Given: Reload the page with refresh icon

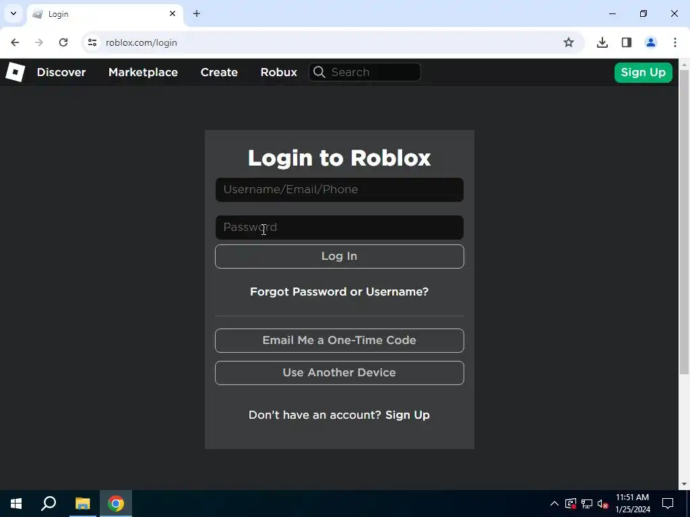Looking at the screenshot, I should (x=63, y=42).
